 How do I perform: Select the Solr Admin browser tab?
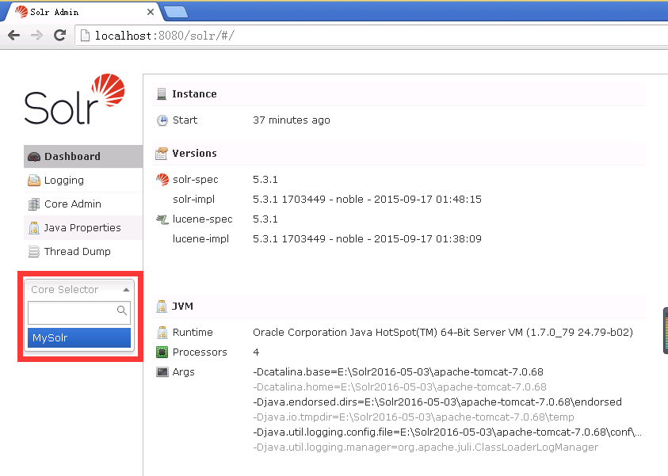click(x=83, y=12)
